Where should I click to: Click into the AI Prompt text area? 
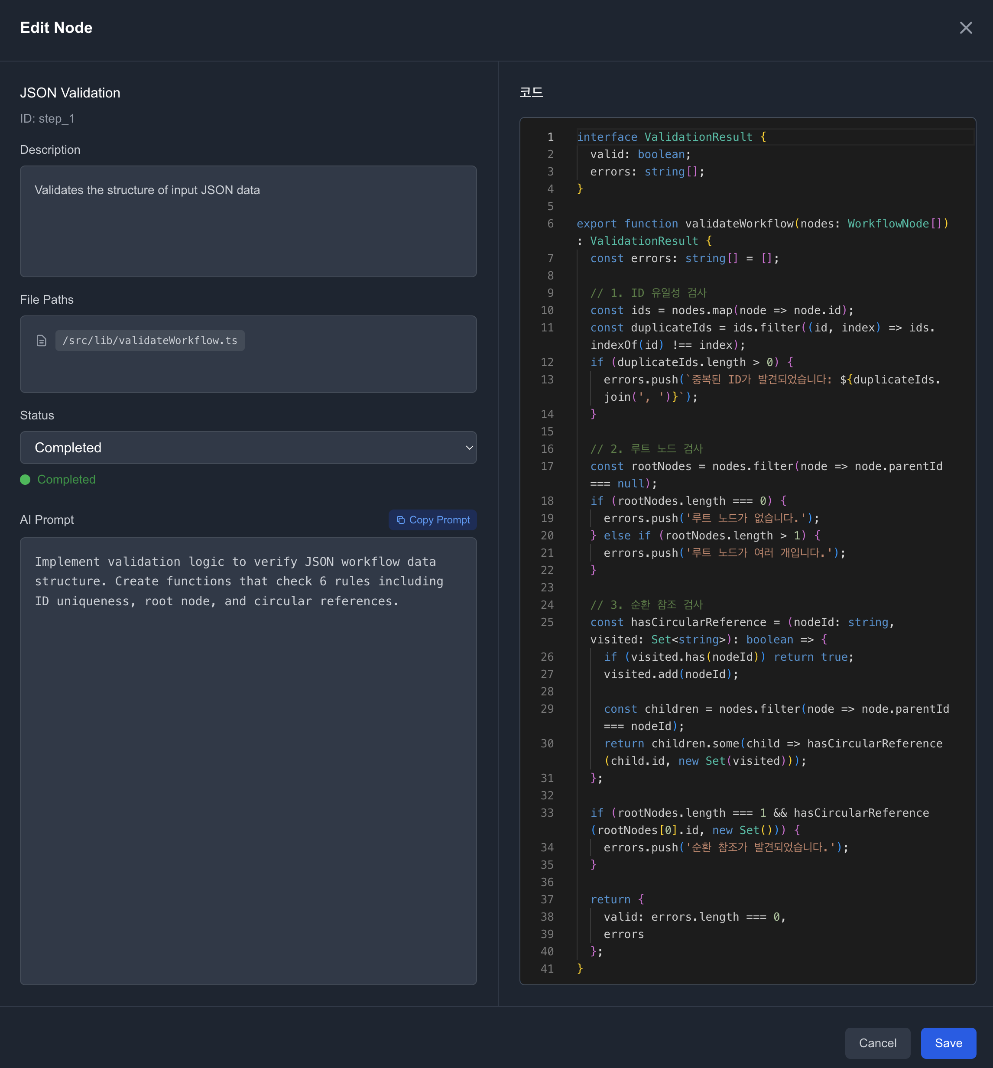point(248,760)
